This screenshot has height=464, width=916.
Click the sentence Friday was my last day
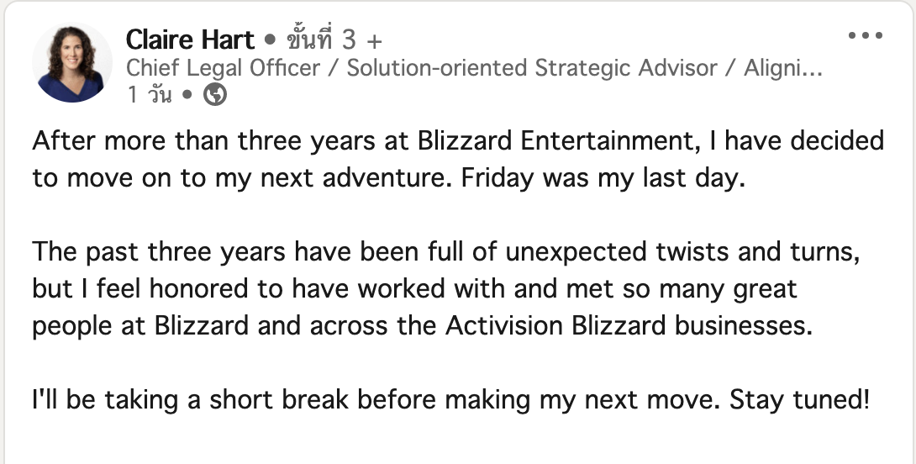pos(603,178)
